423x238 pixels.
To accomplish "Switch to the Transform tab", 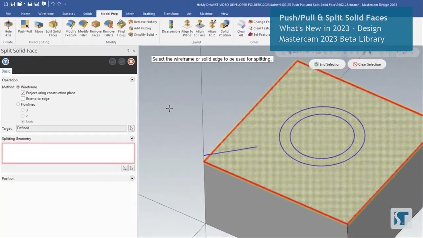I will click(171, 14).
